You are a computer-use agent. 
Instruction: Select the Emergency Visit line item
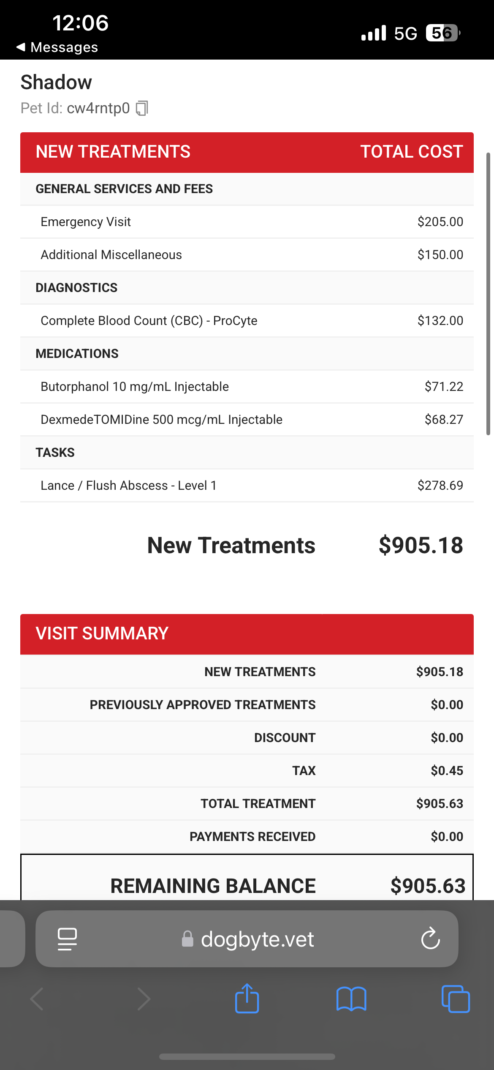pos(247,222)
